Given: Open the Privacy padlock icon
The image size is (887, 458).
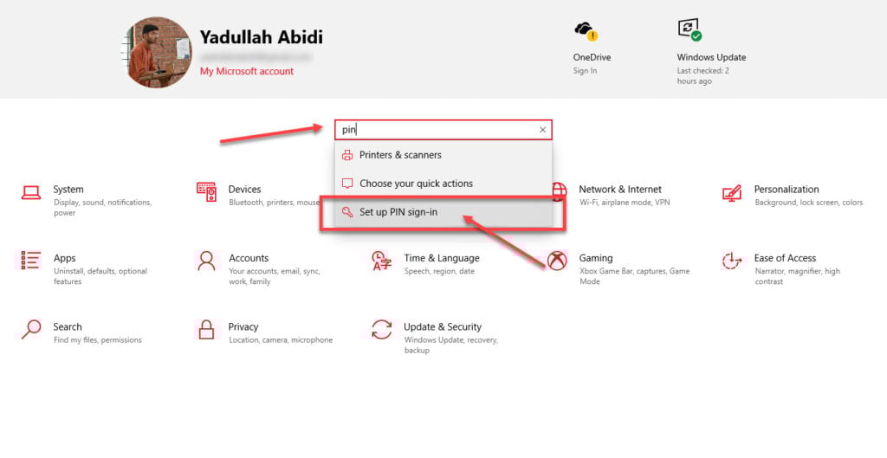Looking at the screenshot, I should [206, 330].
